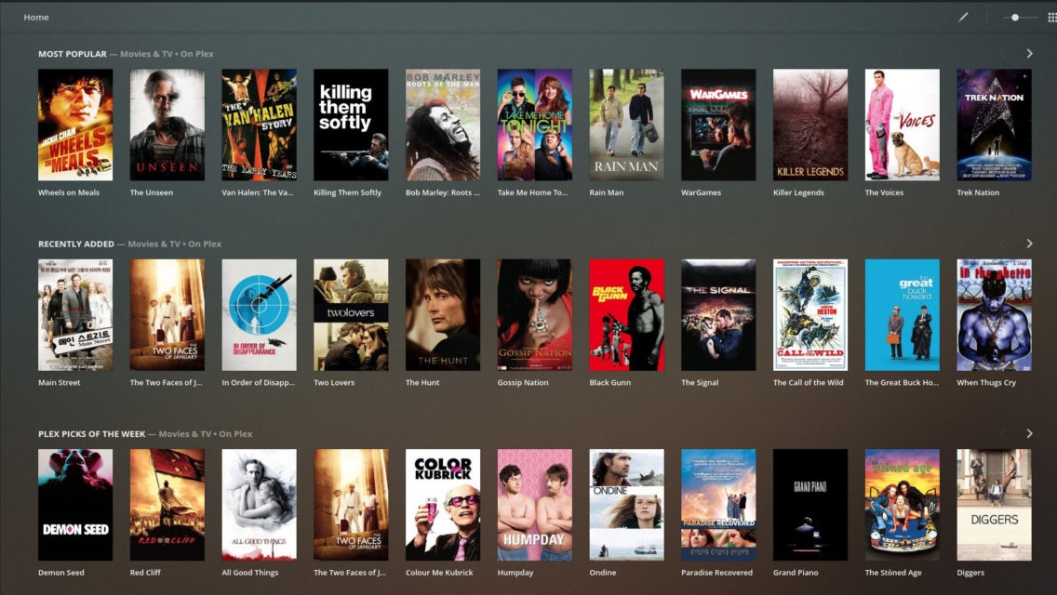1057x595 pixels.
Task: Open the Black Gunn poster
Action: tap(626, 314)
